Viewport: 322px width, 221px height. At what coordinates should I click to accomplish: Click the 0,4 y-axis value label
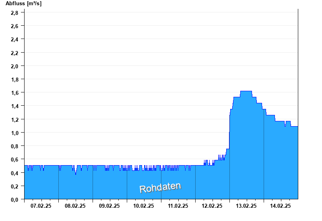pos(14,173)
